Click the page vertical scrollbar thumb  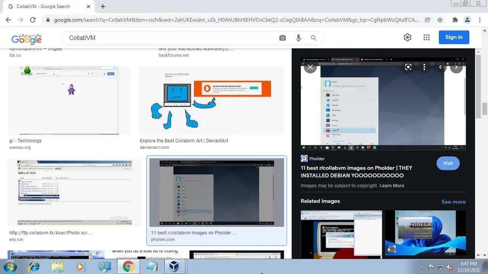pos(485,108)
